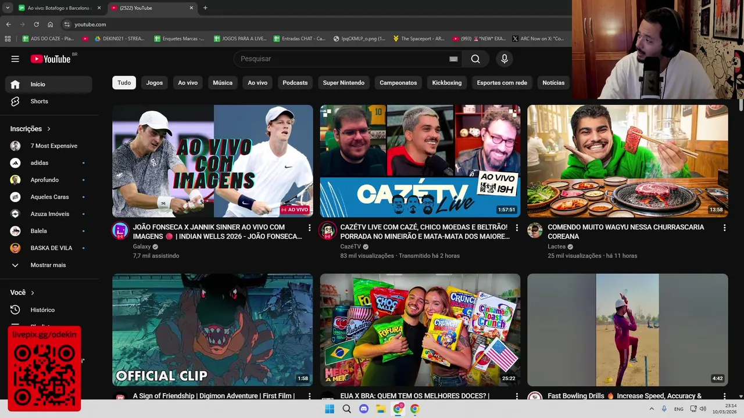The image size is (744, 418).
Task: Open Chrome apps grid in bookmarks bar
Action: pos(8,38)
